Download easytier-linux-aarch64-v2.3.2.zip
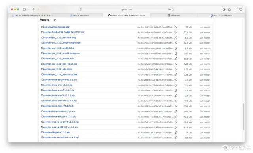The width and height of the screenshot is (253, 153). [x=60, y=79]
